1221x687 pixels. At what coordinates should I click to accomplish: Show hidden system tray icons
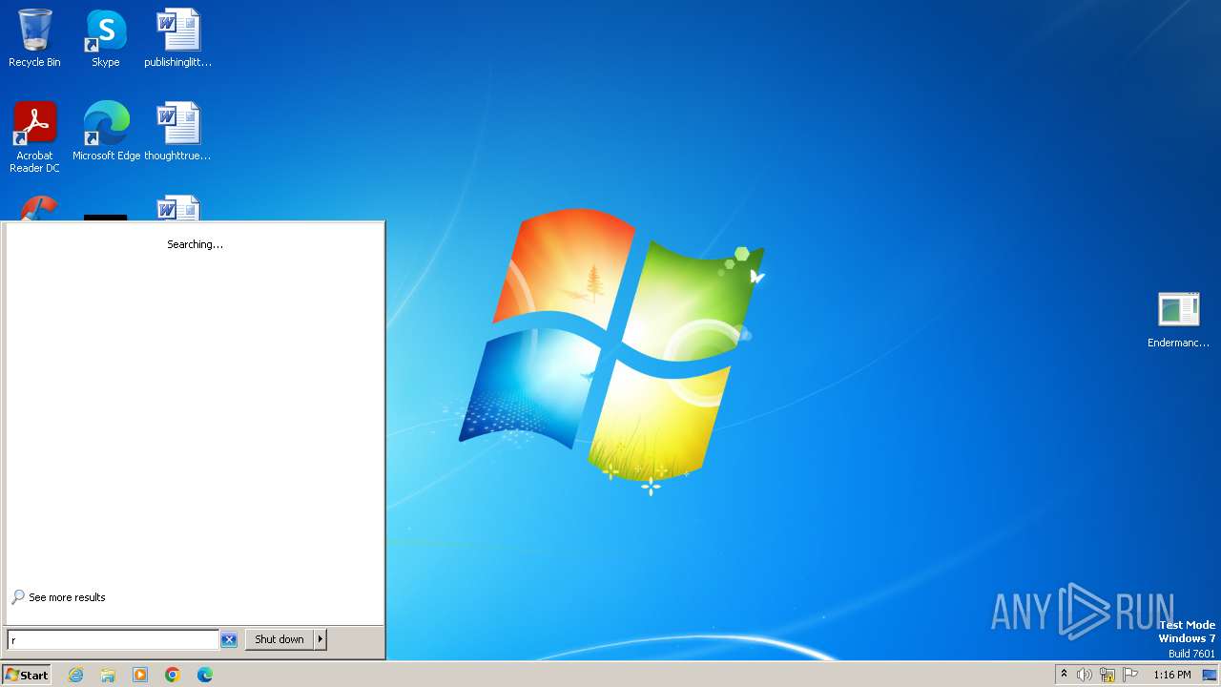pyautogui.click(x=1064, y=675)
